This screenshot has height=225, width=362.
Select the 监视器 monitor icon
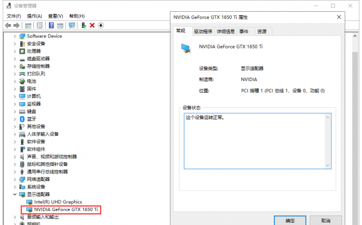click(x=22, y=104)
